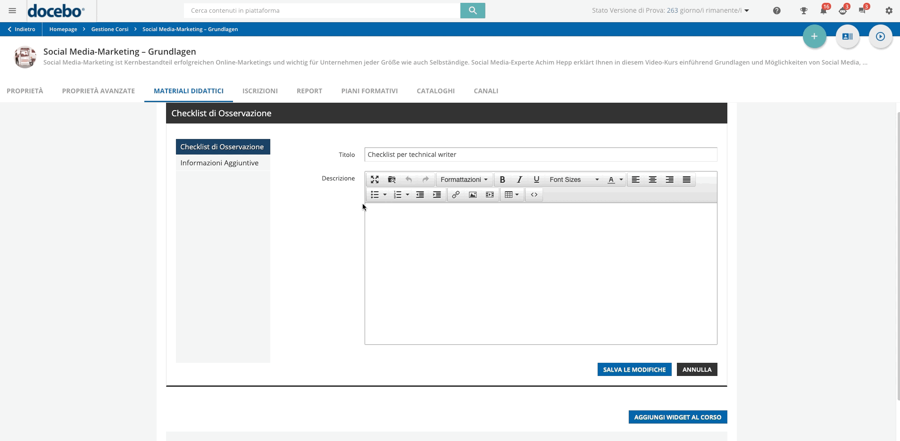Open the source code view
Viewport: 900px width, 441px height.
tap(533, 195)
